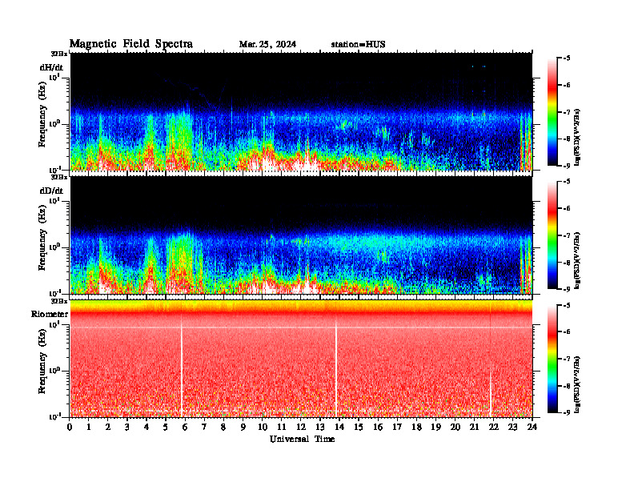Image resolution: width=634 pixels, height=490 pixels.
Task: Click the x-axis tick label "18"
Action: point(416,427)
